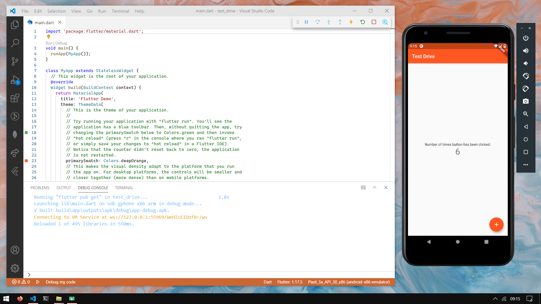
Task: Rotate the emulator counterclockwise
Action: (526, 76)
